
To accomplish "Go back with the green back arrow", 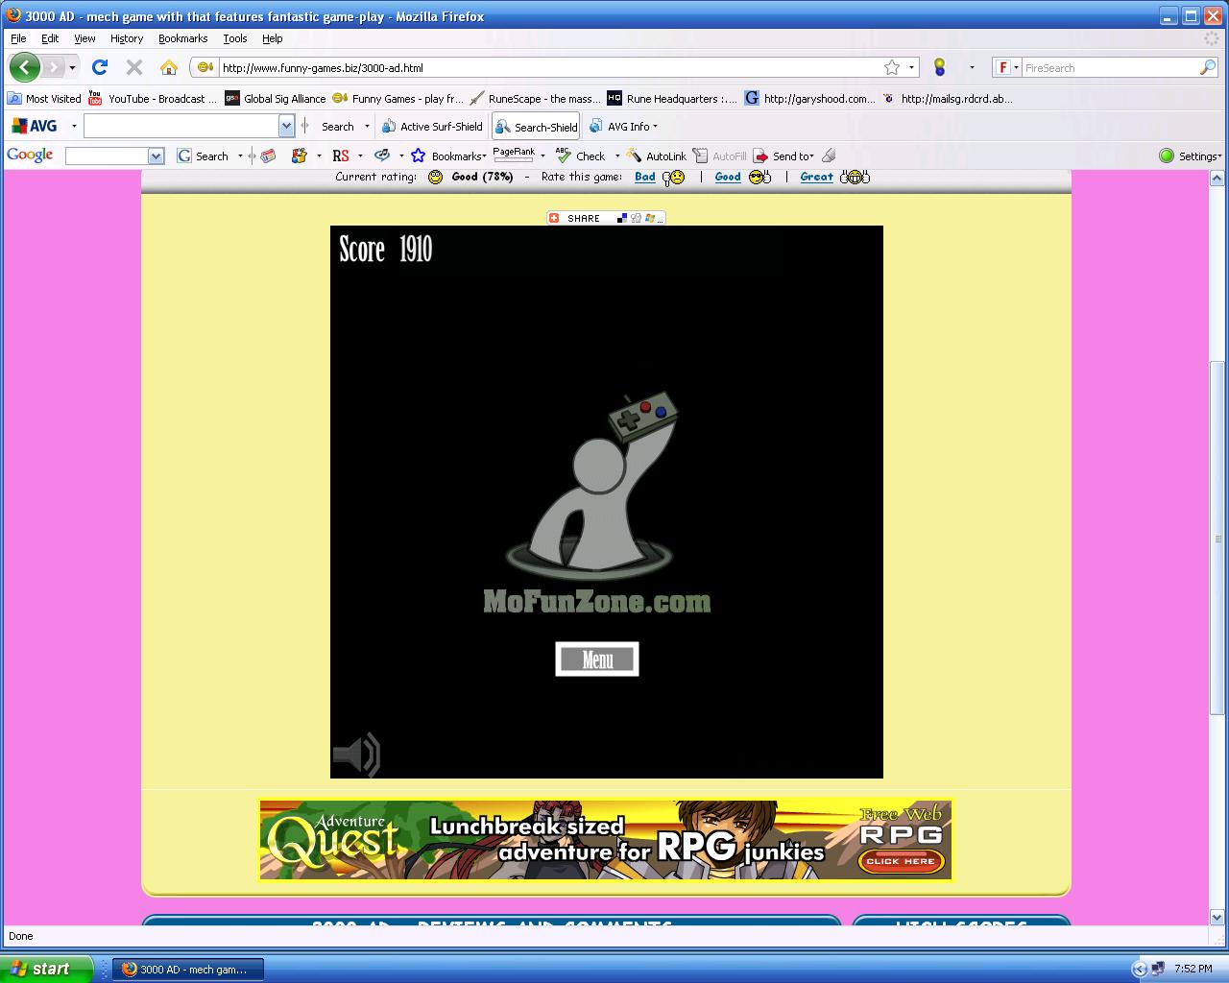I will tap(24, 67).
